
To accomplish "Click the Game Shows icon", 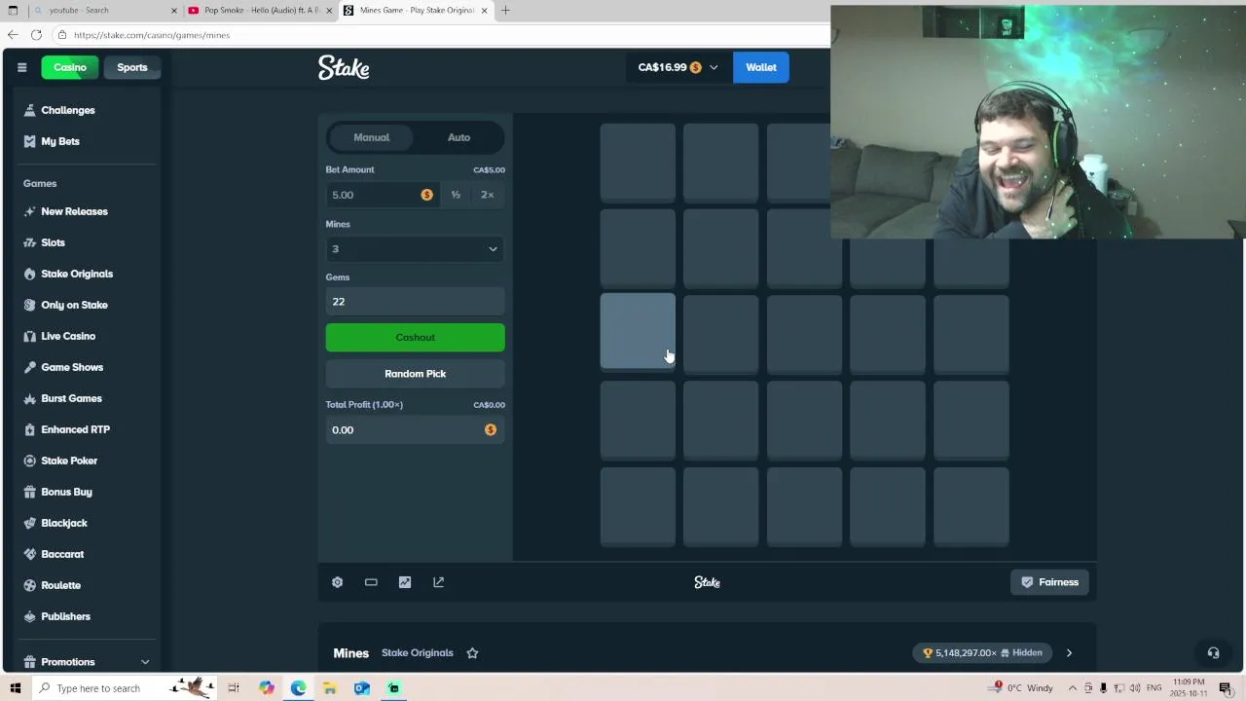I will 29,367.
